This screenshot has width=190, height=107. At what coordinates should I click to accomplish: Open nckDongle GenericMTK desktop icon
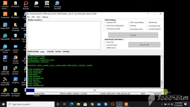tap(5, 81)
